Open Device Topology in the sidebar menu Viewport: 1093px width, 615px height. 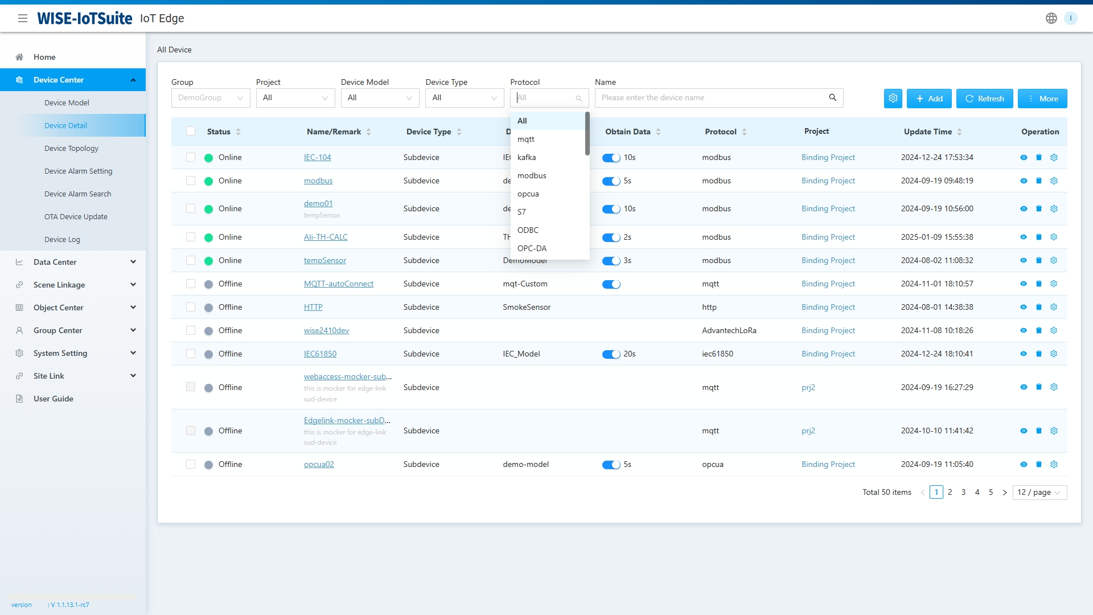tap(72, 148)
